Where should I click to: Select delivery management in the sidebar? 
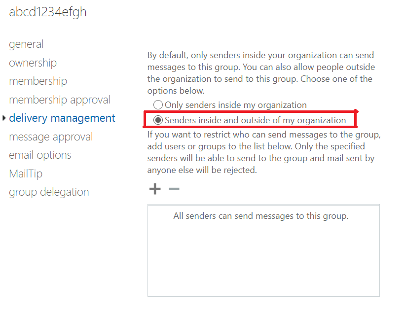(62, 118)
